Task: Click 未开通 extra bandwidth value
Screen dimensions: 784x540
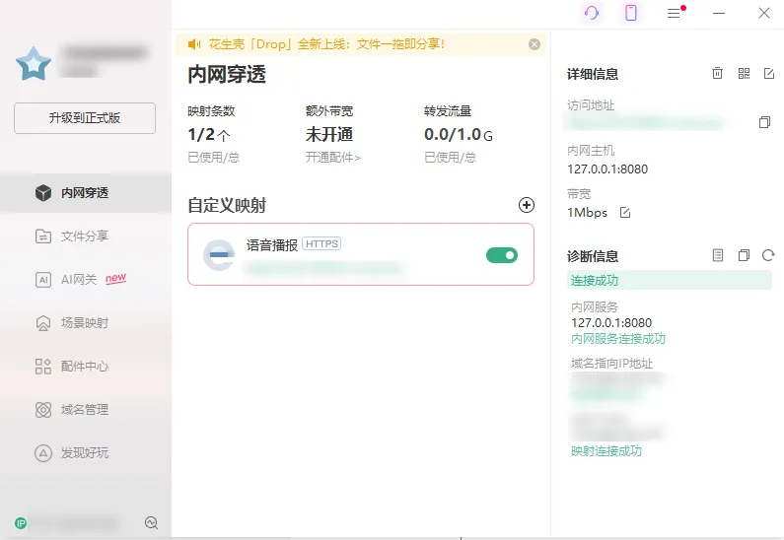Action: point(329,134)
